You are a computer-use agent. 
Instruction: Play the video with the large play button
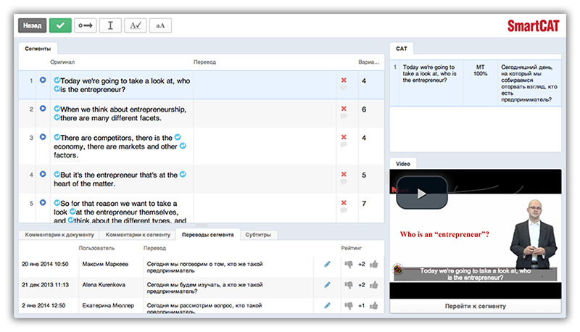(x=422, y=193)
